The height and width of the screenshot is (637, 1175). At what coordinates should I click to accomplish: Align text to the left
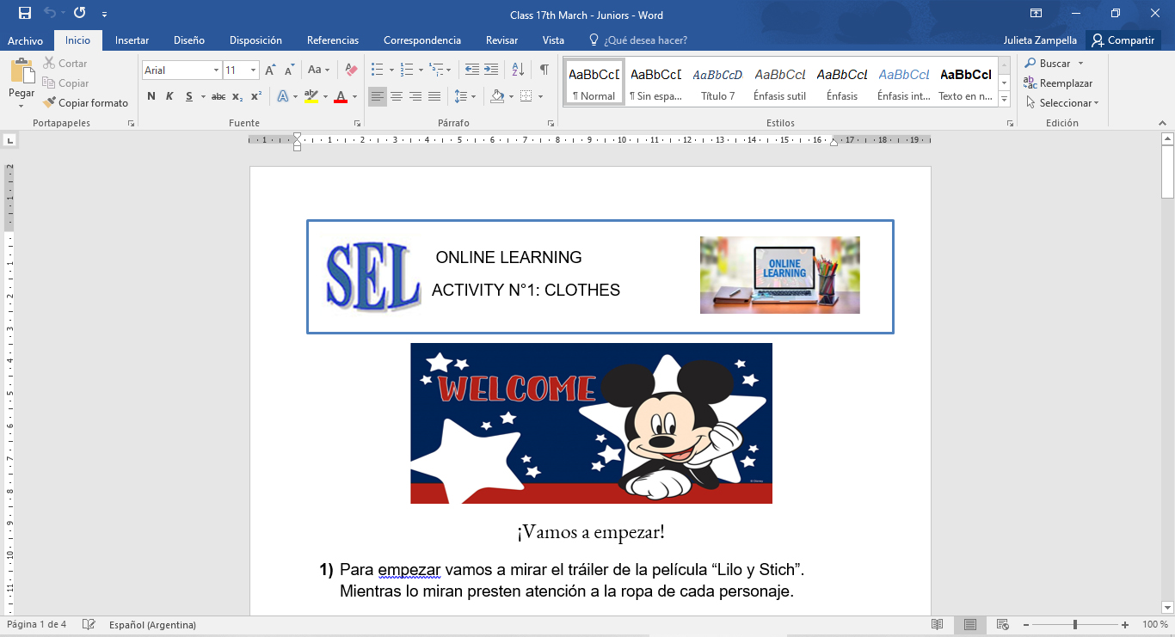coord(378,96)
